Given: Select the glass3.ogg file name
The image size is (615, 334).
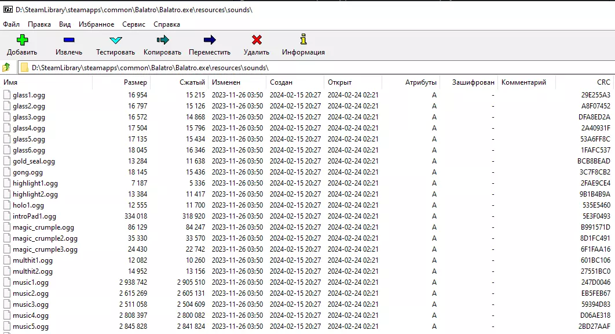Looking at the screenshot, I should click(28, 117).
